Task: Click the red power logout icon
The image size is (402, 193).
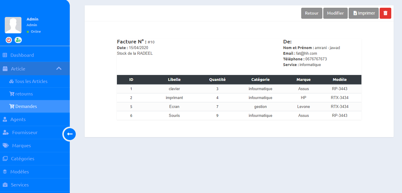Action: click(9, 40)
